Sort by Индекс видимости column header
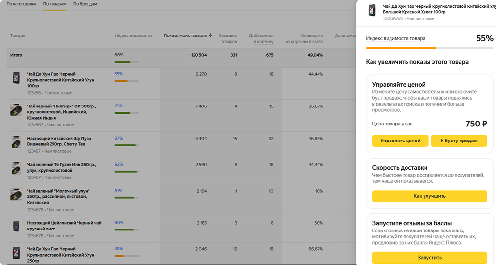Image resolution: width=496 pixels, height=265 pixels. [133, 35]
